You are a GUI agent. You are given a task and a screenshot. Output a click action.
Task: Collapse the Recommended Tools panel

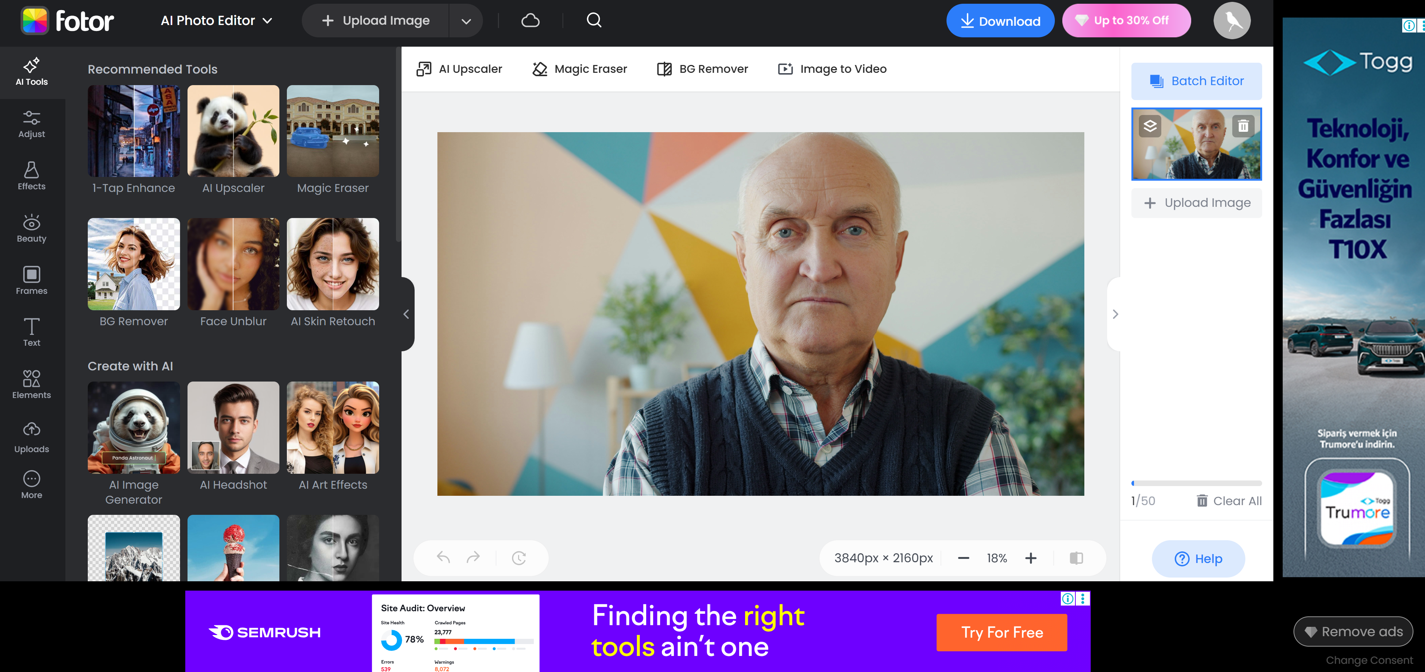pyautogui.click(x=407, y=314)
